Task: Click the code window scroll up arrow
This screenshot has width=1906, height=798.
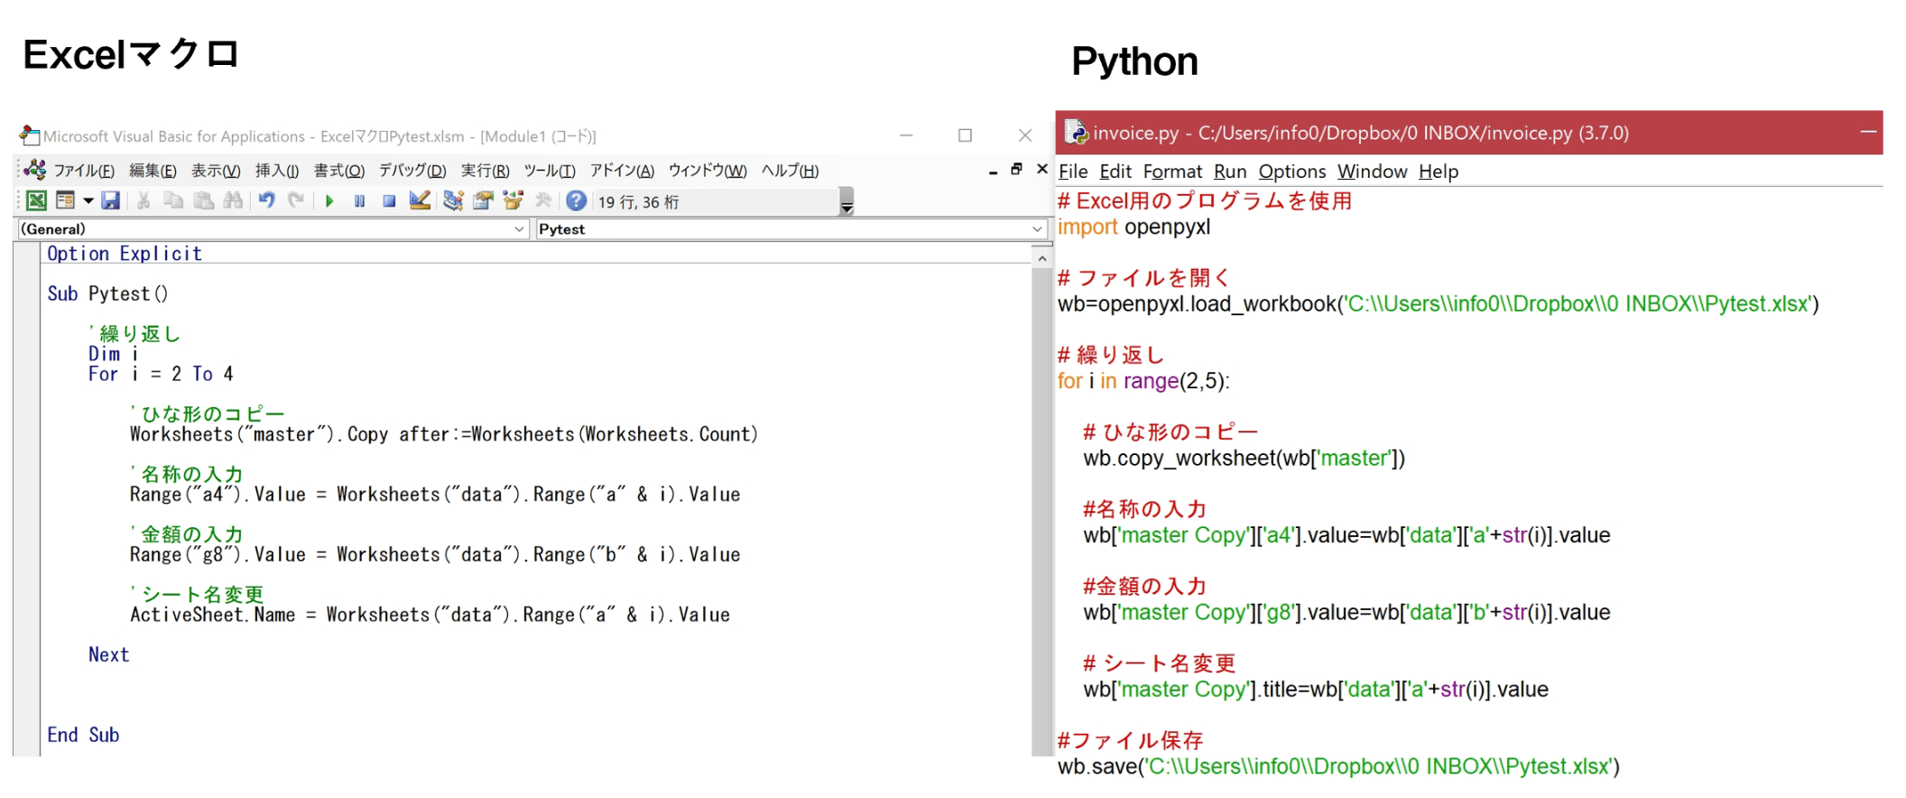Action: (1041, 259)
